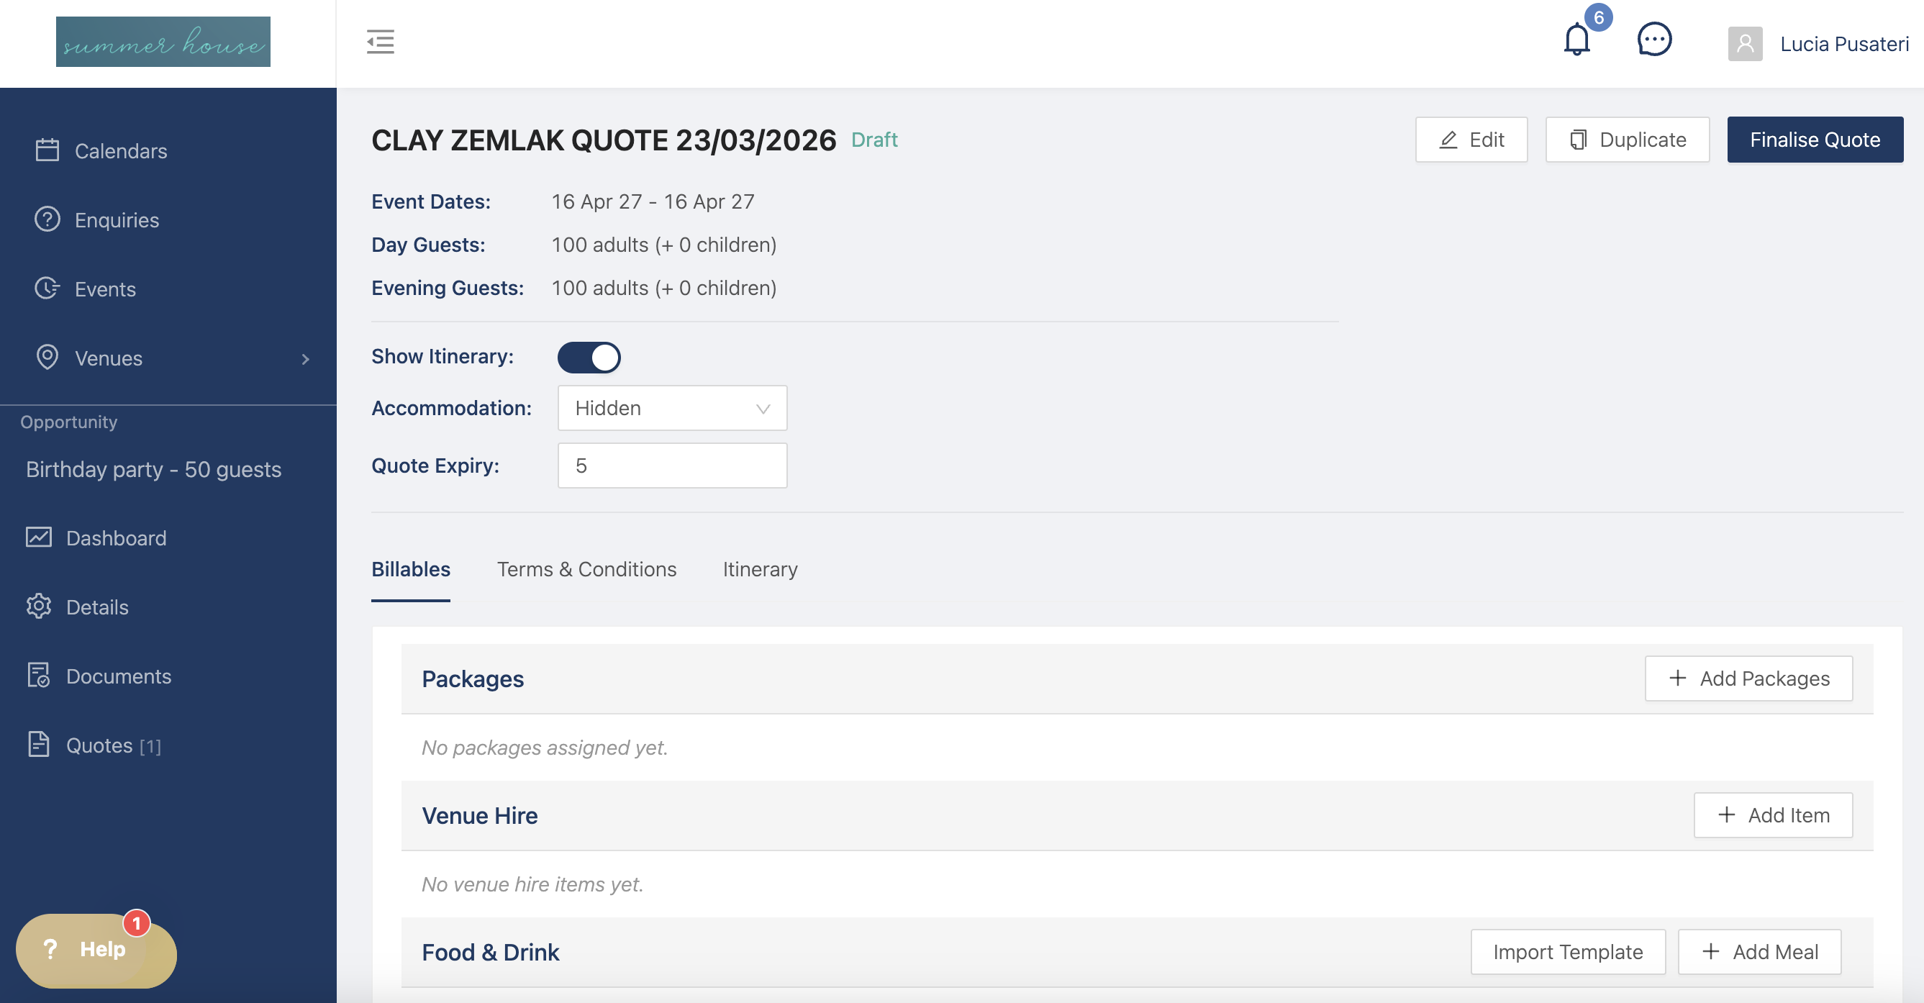This screenshot has width=1924, height=1003.
Task: Switch to the Terms & Conditions tab
Action: 586,569
